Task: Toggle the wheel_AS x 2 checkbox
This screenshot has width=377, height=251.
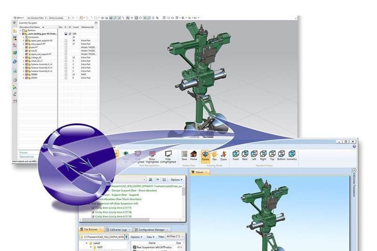Action: pos(26,61)
